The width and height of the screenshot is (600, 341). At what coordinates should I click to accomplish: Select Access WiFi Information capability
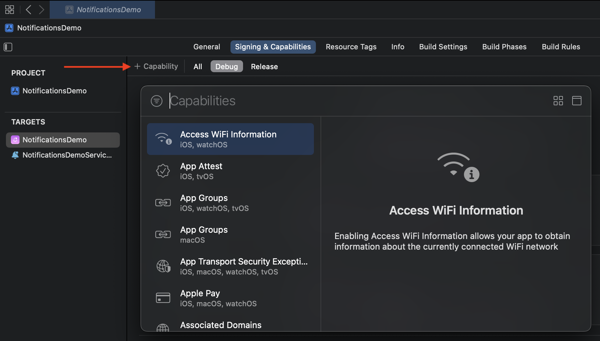pyautogui.click(x=230, y=139)
